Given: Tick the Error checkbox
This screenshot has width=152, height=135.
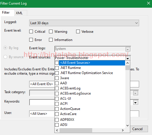Looking at the screenshot, I should click(x=31, y=40).
